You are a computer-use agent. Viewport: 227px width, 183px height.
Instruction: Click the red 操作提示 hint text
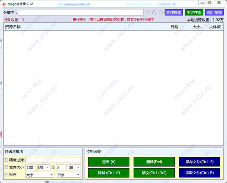click(113, 20)
